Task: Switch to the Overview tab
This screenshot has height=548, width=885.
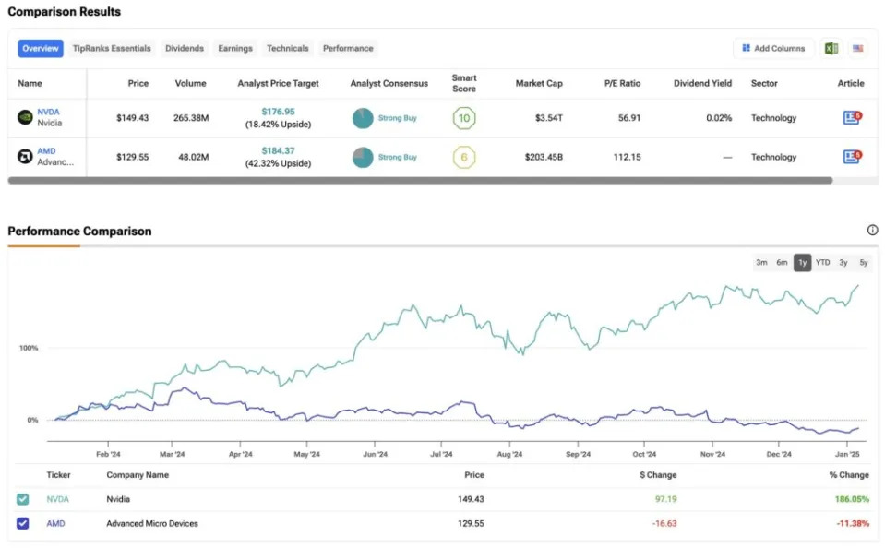Action: [41, 49]
